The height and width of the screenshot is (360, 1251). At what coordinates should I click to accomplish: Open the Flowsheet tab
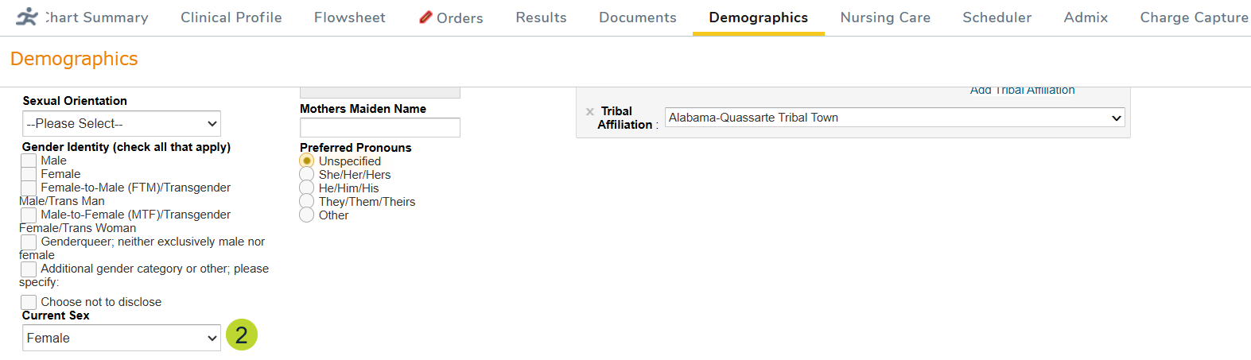(349, 17)
